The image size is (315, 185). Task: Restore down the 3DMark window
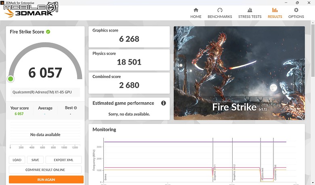[297, 2]
